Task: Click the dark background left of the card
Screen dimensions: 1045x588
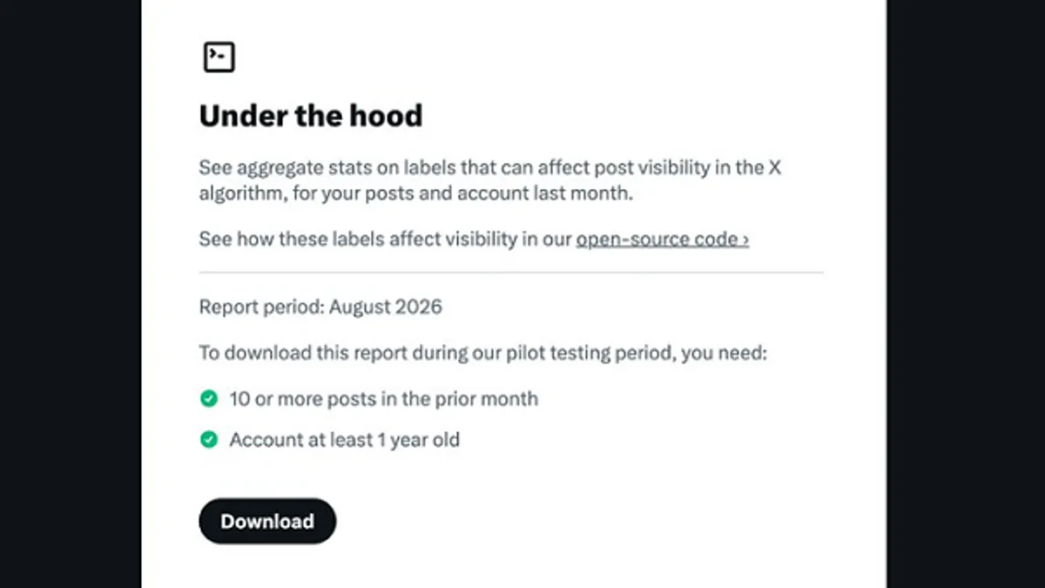Action: (x=71, y=294)
